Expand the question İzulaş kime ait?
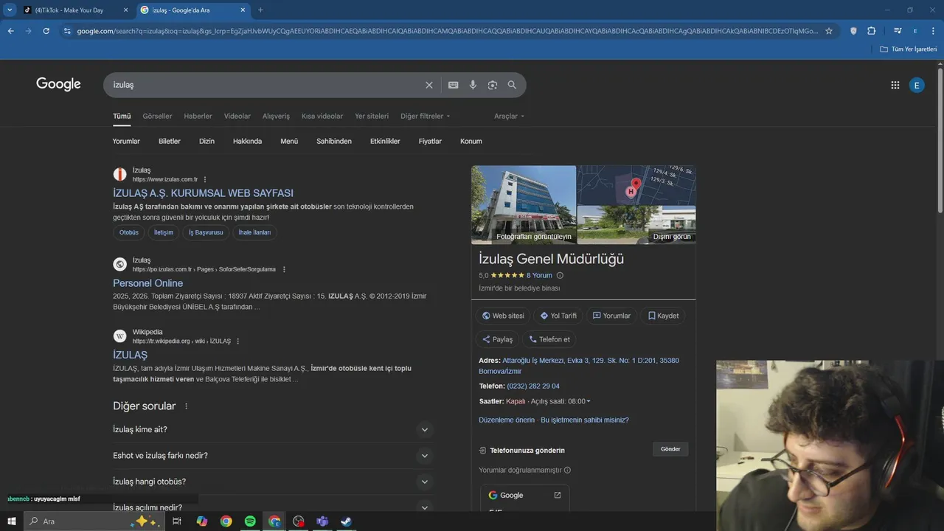The height and width of the screenshot is (531, 944). (x=273, y=430)
